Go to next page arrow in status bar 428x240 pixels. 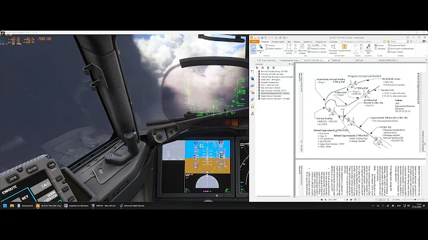pos(347,200)
